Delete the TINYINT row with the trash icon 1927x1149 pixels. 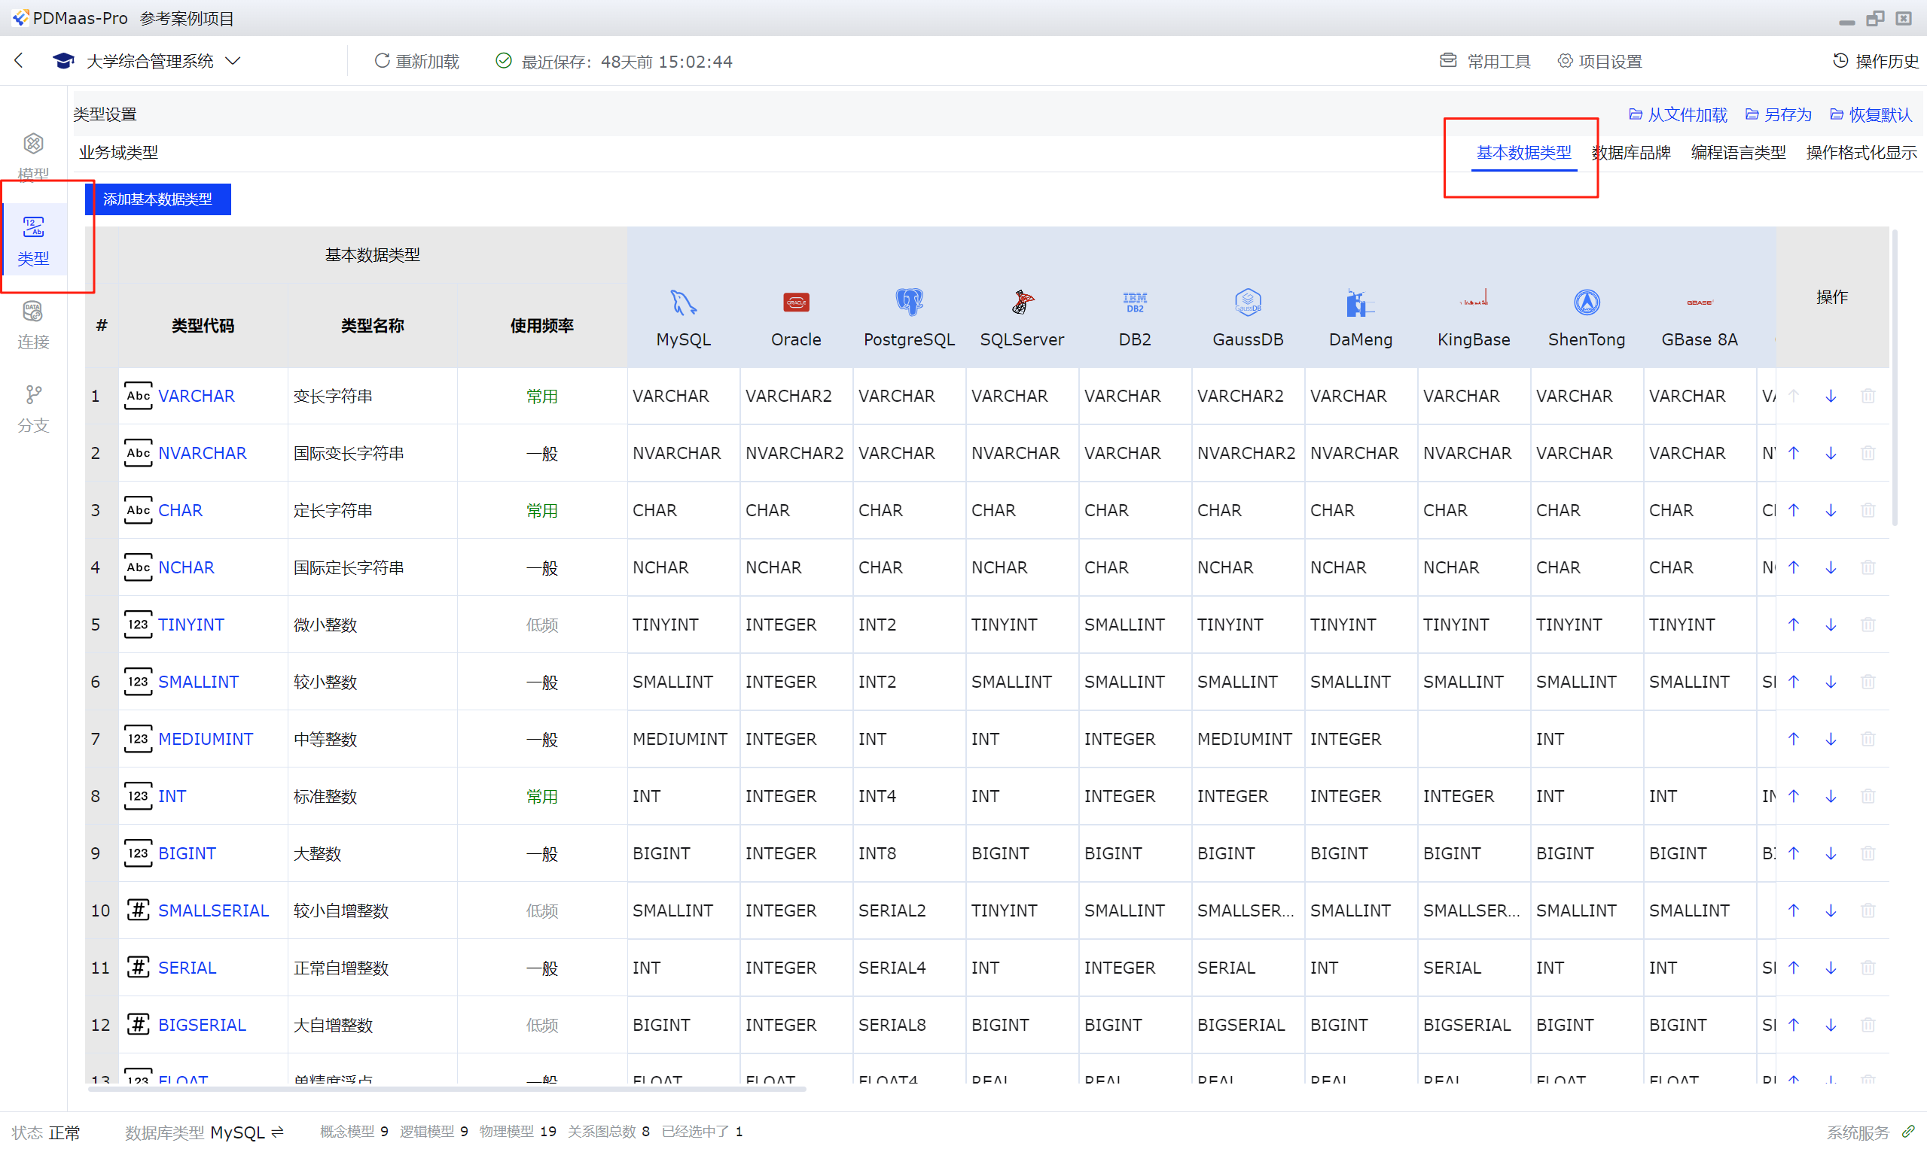pyautogui.click(x=1868, y=625)
